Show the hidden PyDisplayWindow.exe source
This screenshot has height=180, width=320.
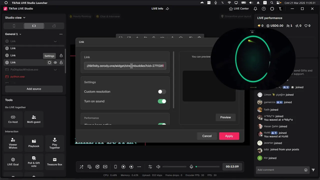tap(55, 69)
